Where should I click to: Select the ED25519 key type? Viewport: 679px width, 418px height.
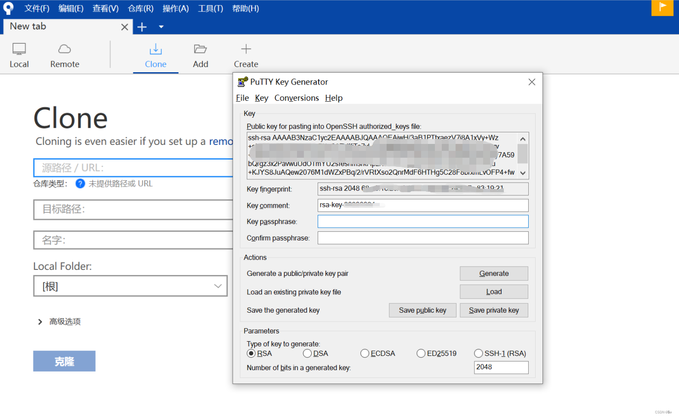coord(421,353)
